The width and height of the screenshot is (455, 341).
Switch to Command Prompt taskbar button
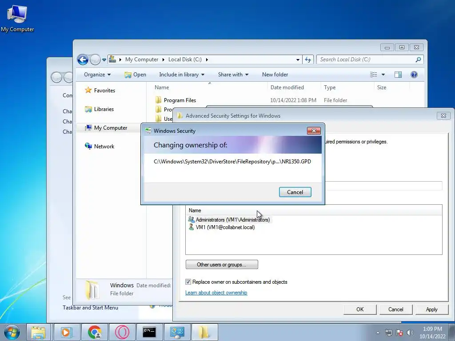(x=149, y=332)
